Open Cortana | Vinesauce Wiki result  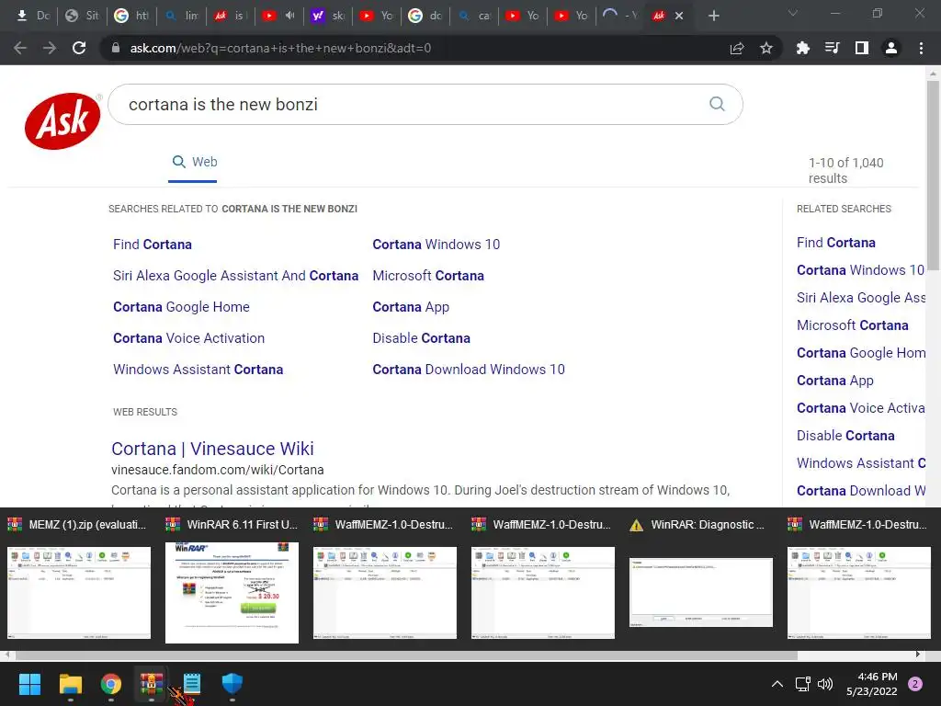point(212,449)
